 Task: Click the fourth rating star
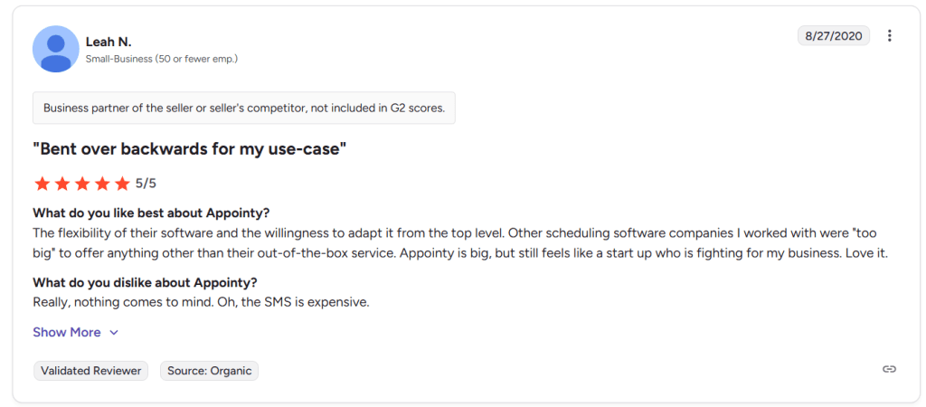[102, 184]
